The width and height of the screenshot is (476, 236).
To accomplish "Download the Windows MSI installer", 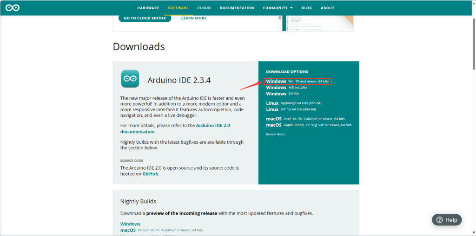I will (x=287, y=88).
